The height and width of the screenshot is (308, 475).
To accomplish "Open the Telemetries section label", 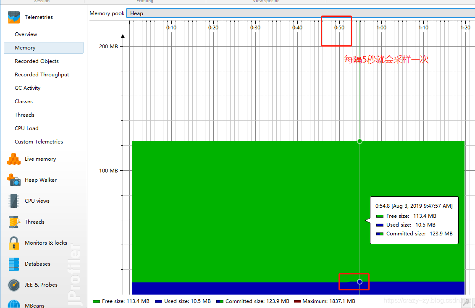I will point(39,17).
